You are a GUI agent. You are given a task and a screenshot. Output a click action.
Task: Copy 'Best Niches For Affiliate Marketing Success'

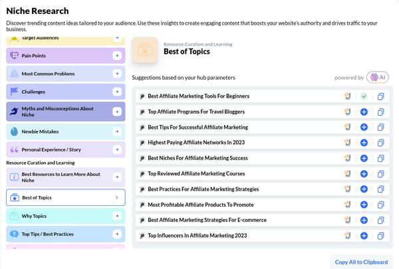click(381, 158)
